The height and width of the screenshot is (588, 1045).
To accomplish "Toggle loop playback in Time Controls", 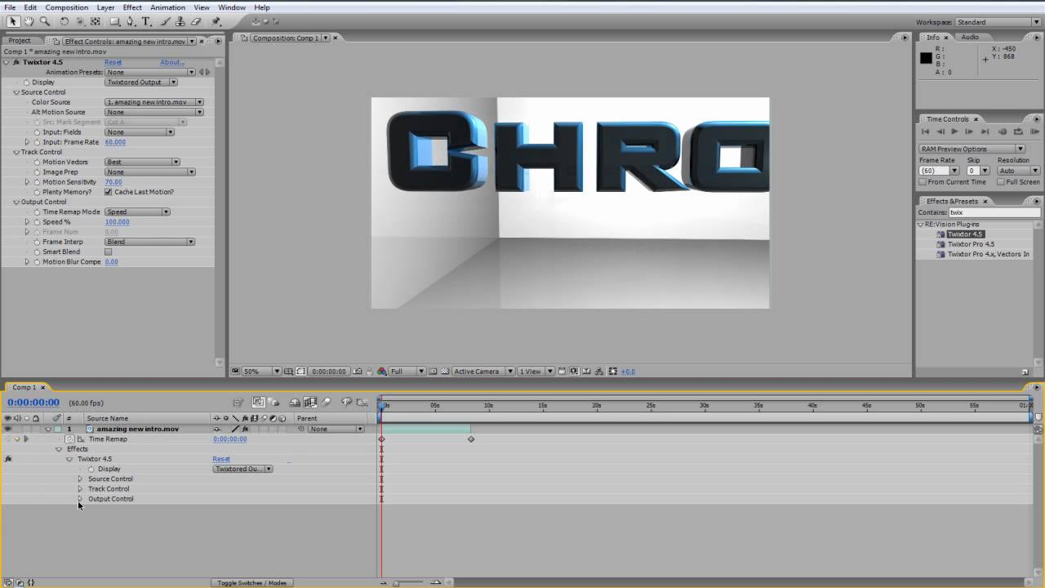I will [1018, 131].
